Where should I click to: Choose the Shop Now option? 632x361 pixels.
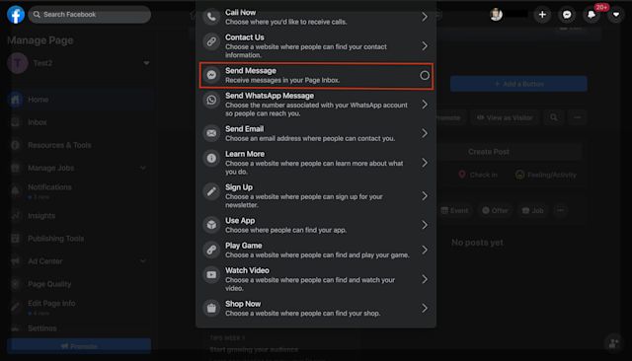point(316,309)
